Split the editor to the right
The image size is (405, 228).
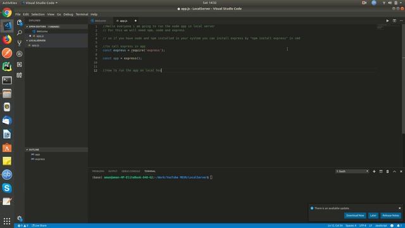(394, 21)
